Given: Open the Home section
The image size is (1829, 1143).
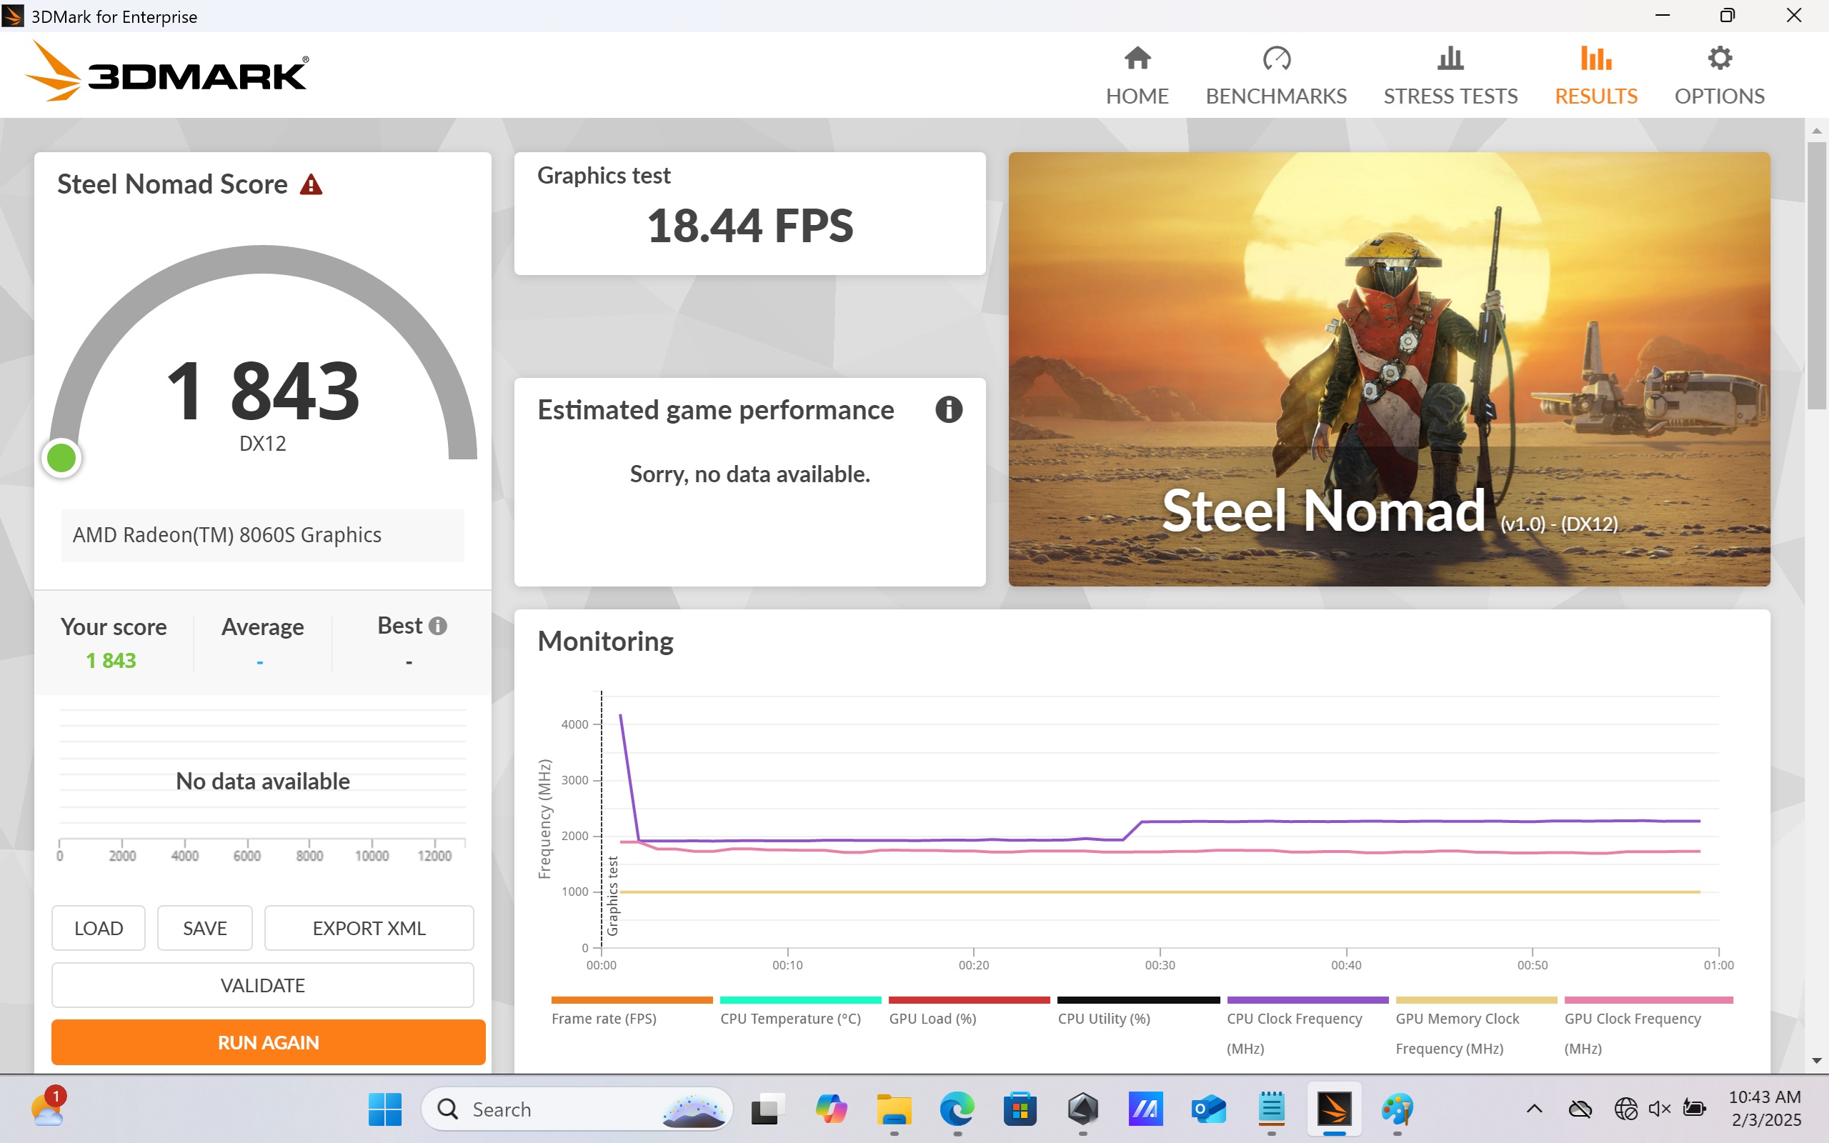Looking at the screenshot, I should 1137,76.
